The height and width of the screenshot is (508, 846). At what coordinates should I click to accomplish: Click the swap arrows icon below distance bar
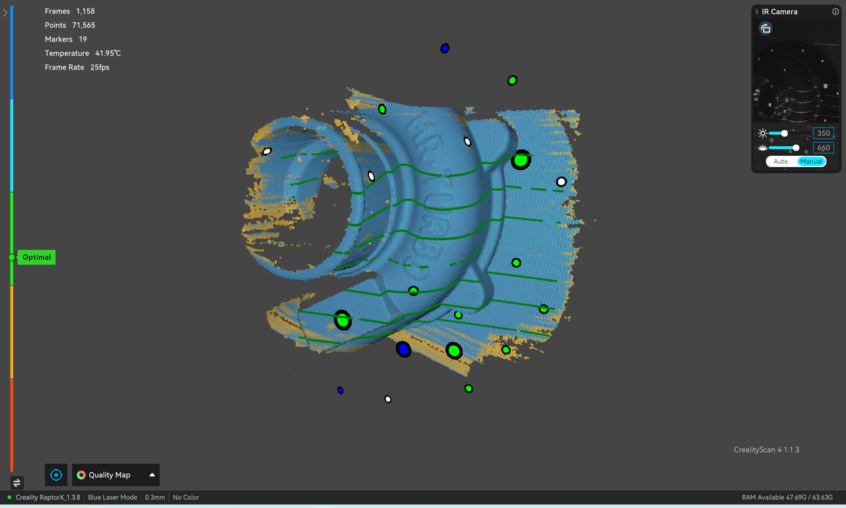(x=17, y=483)
